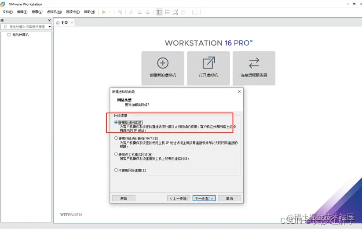The image size is (362, 229).
Task: Click the 连接远程服务器 arrows tile
Action: (254, 68)
